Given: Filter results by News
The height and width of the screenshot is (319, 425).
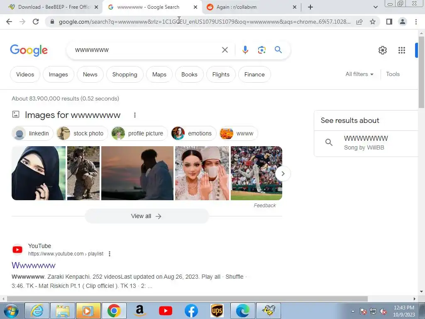Looking at the screenshot, I should [x=90, y=74].
